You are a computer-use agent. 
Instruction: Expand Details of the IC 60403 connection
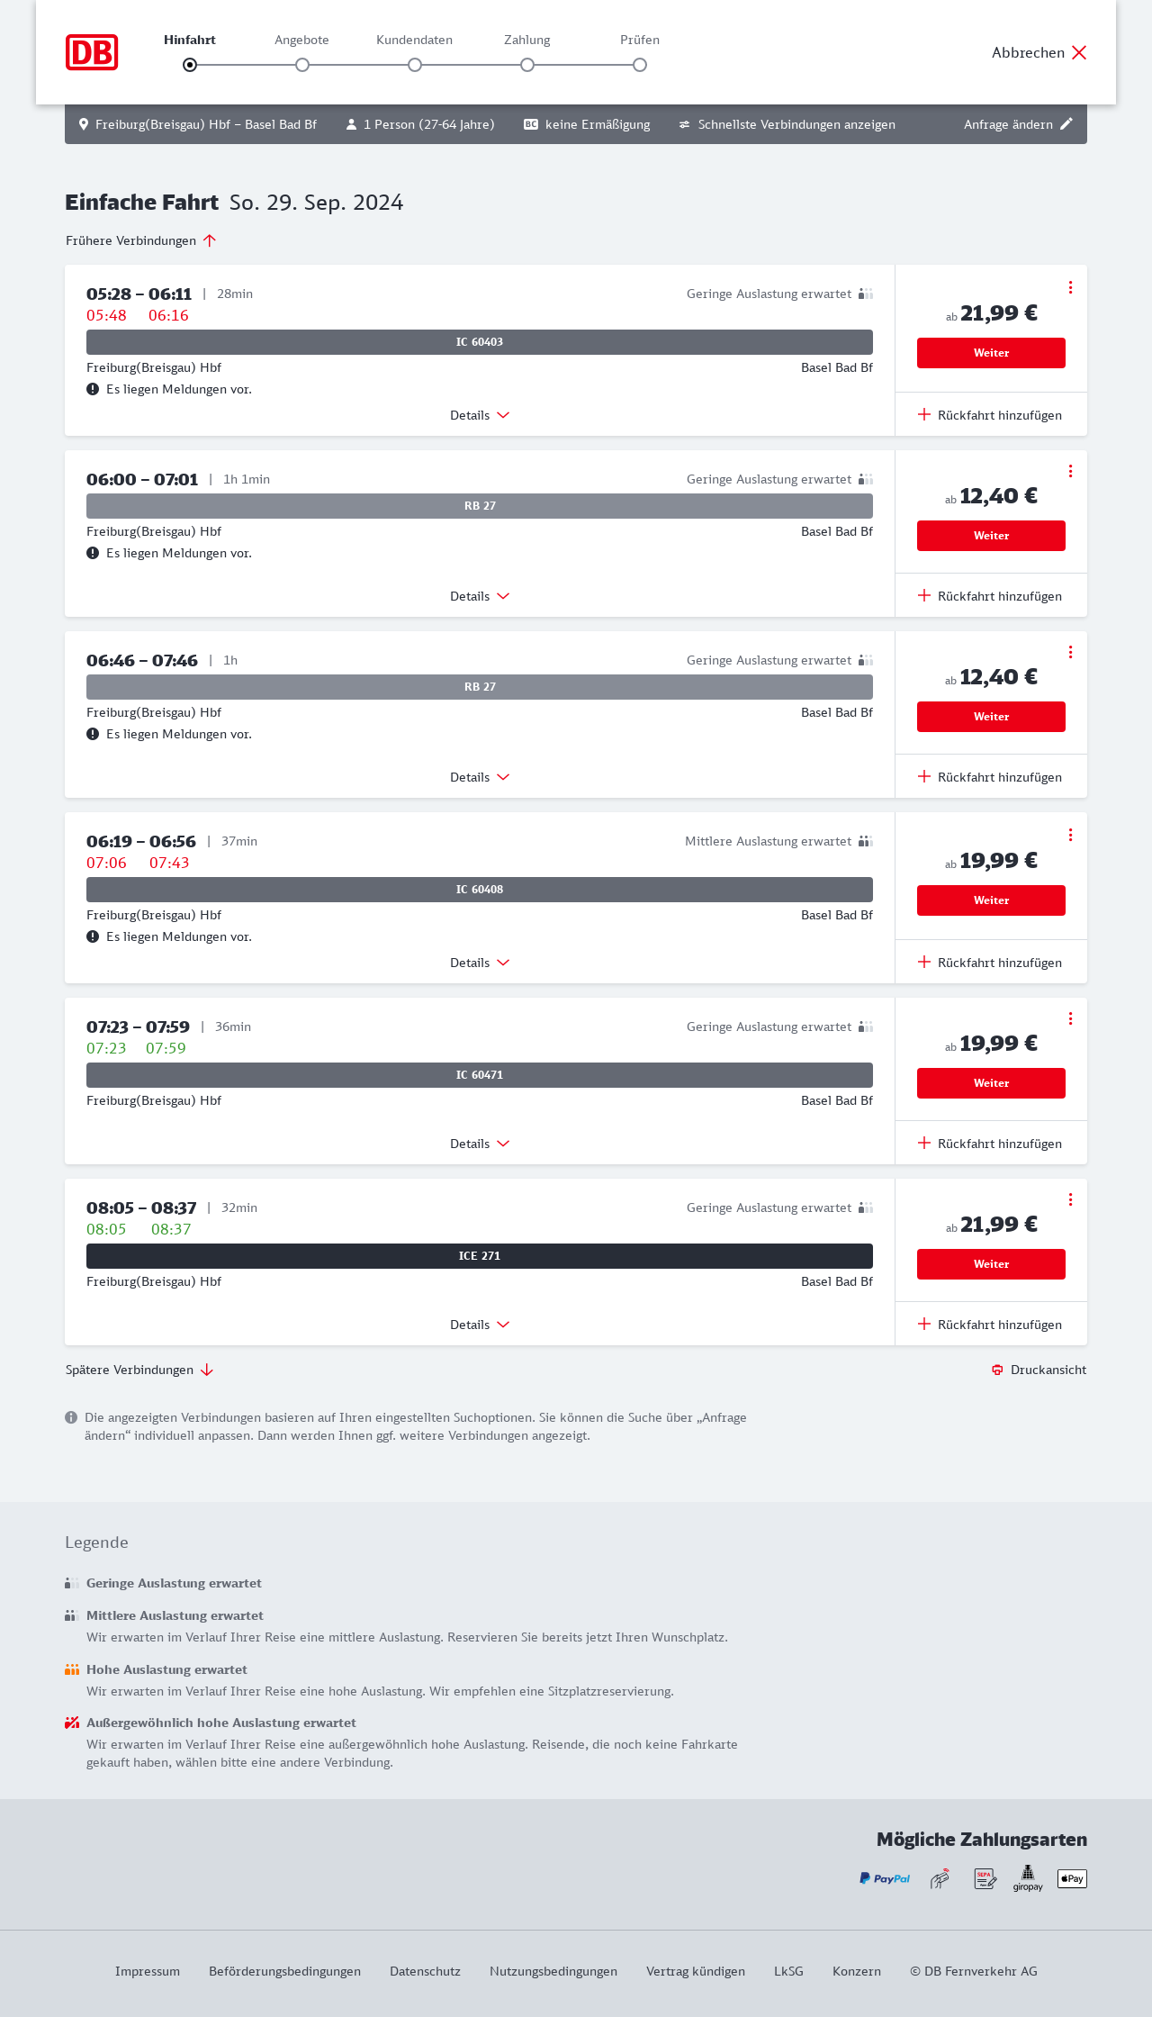click(x=480, y=415)
